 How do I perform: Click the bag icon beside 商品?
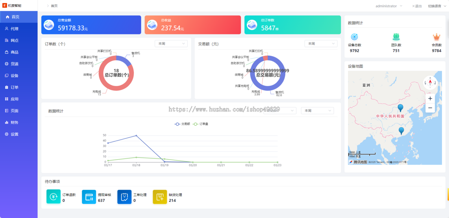[7, 52]
